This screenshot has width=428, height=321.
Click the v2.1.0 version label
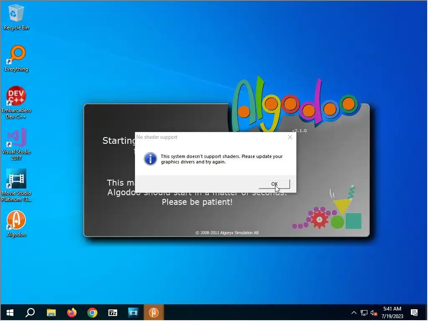pos(299,131)
